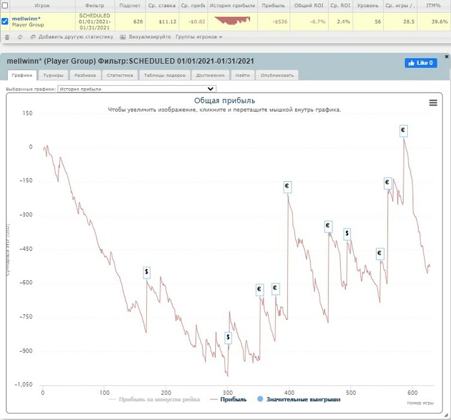Click the refresh icon beside the trash
Image resolution: width=451 pixels, height=420 pixels.
pos(20,37)
